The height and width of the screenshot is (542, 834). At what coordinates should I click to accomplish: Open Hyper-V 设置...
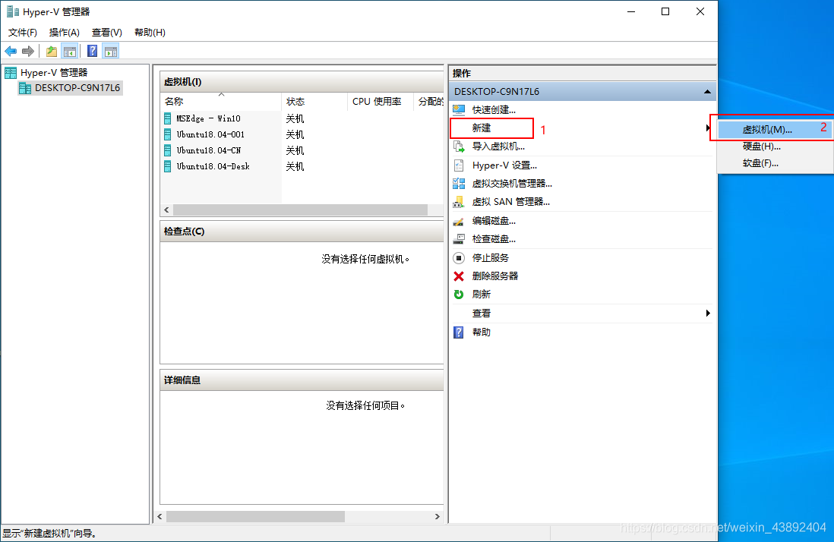point(504,165)
